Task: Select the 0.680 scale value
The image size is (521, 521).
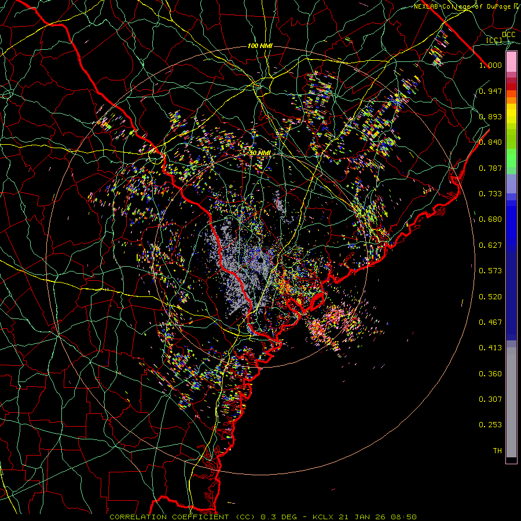Action: pos(490,219)
